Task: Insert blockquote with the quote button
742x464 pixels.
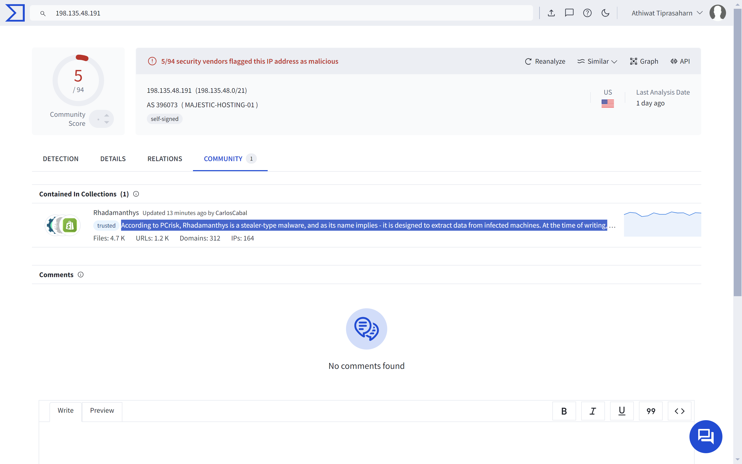Action: pyautogui.click(x=651, y=411)
